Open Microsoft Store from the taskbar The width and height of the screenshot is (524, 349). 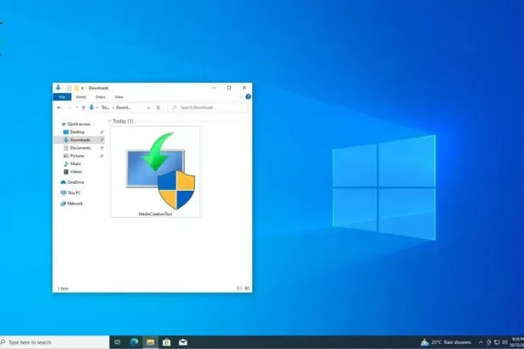pyautogui.click(x=167, y=342)
